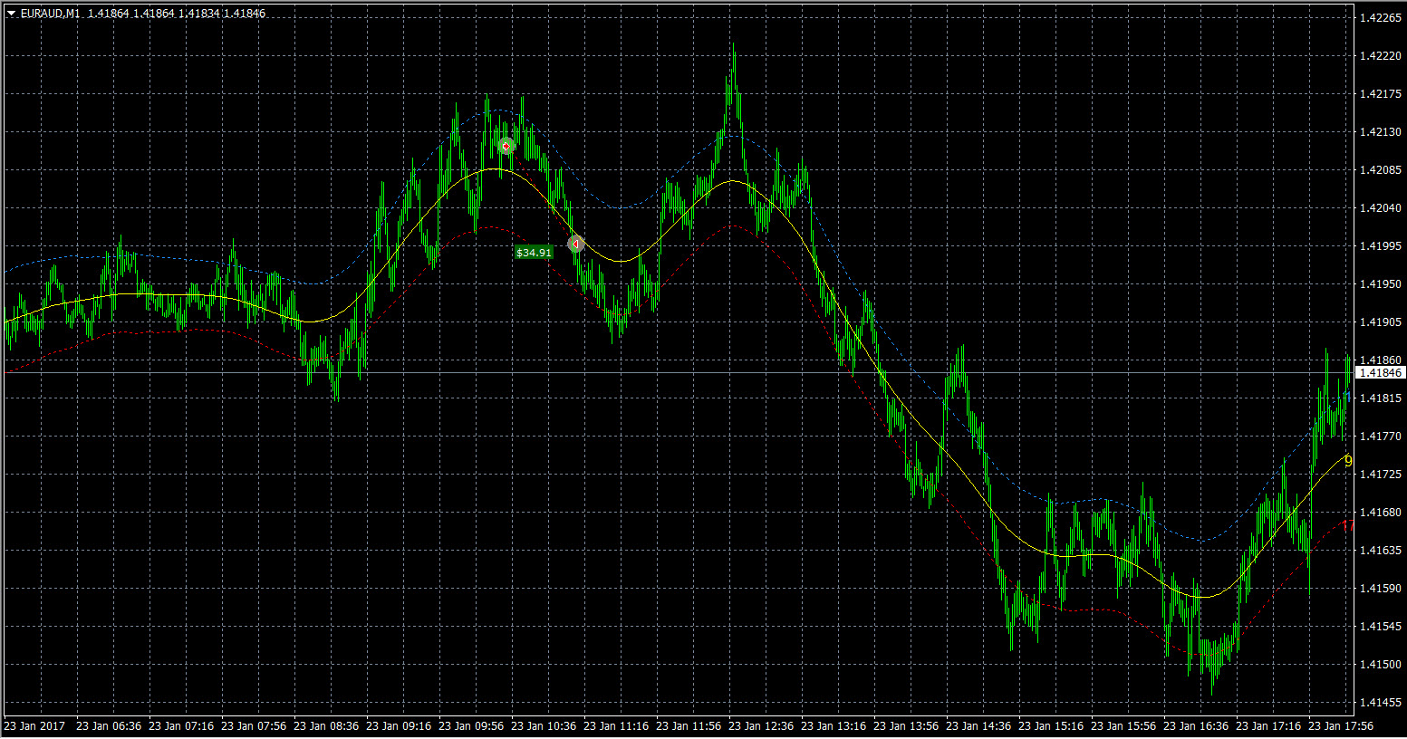The image size is (1407, 739).
Task: Click price level 1.41455 on the axis
Action: (1382, 703)
